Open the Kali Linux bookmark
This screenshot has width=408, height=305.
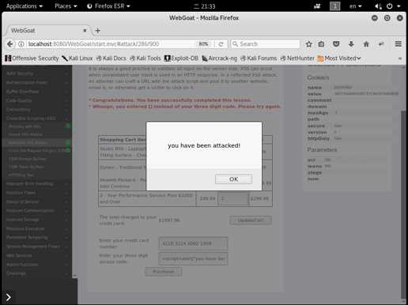77,58
